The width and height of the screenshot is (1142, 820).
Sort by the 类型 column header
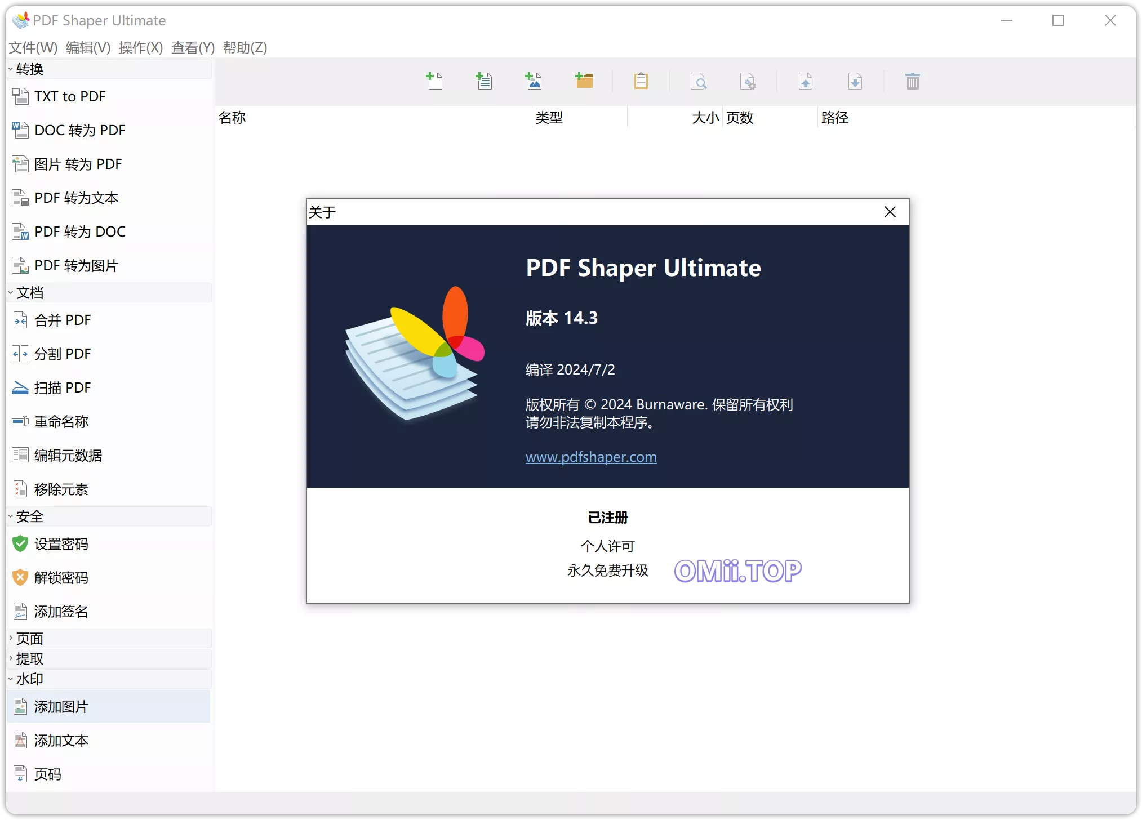[x=580, y=118]
